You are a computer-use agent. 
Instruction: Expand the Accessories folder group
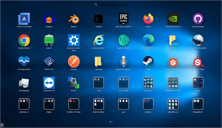click(x=148, y=83)
